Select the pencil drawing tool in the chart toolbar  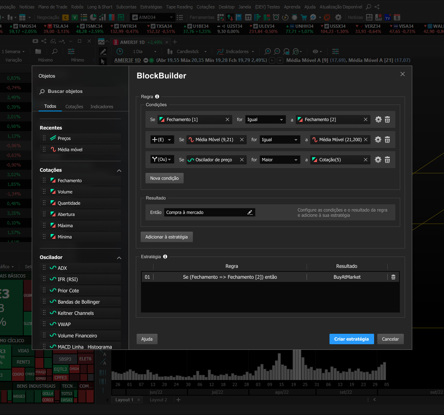coord(103,51)
